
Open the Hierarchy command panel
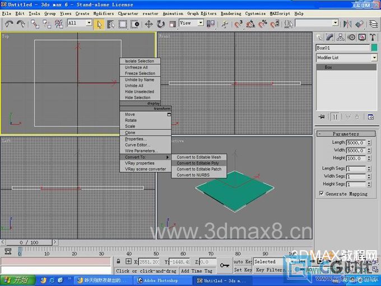pyautogui.click(x=341, y=38)
